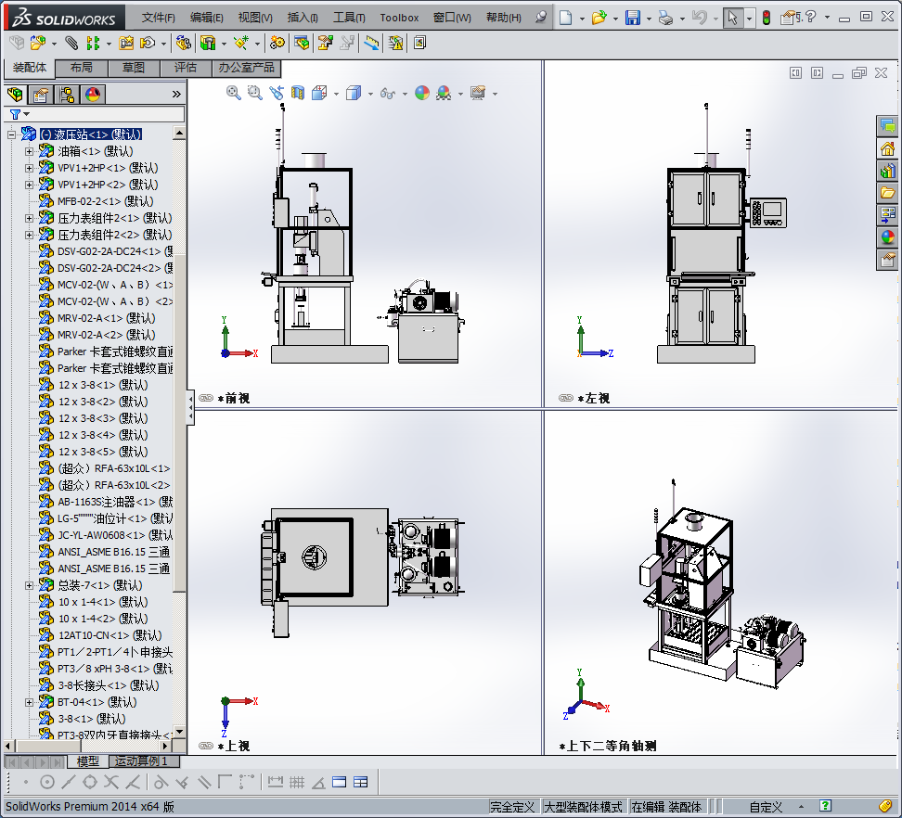Click the feature tree filter input field
Image resolution: width=902 pixels, height=818 pixels.
click(x=108, y=114)
